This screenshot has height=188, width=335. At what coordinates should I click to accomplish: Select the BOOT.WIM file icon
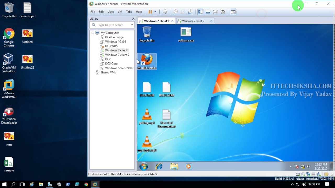click(166, 89)
